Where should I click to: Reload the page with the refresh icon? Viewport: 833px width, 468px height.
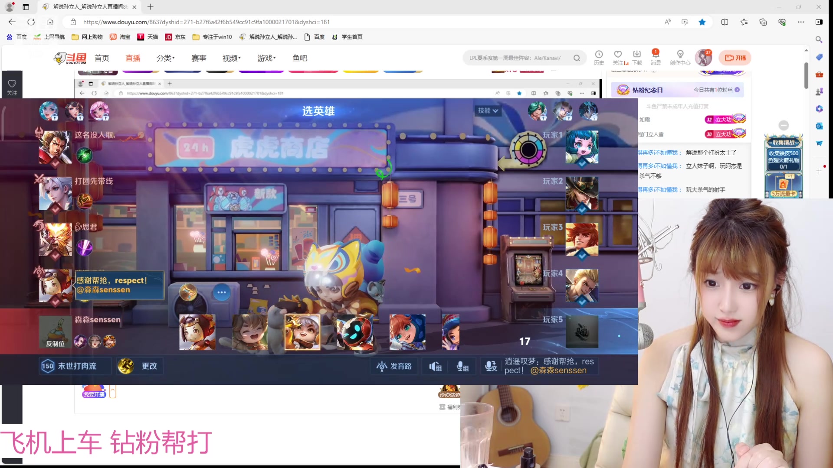coord(31,22)
